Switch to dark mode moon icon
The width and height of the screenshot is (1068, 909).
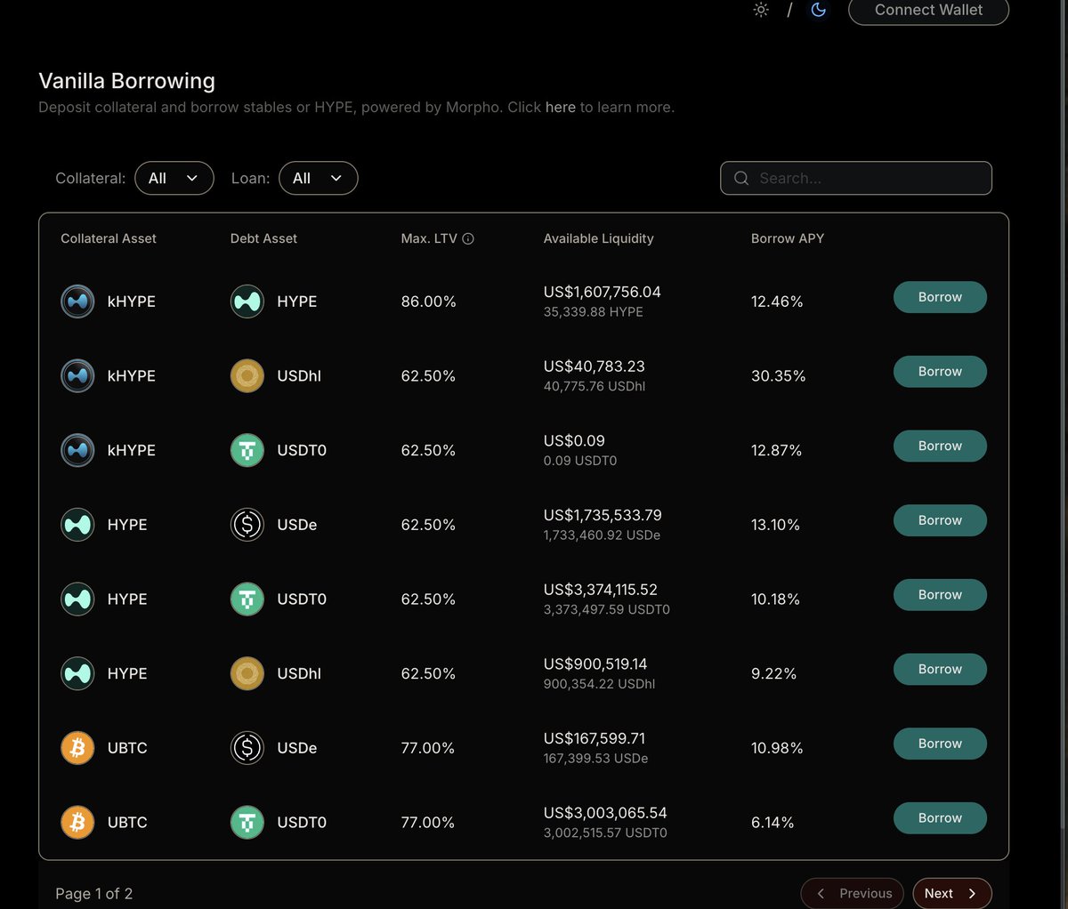[x=819, y=10]
